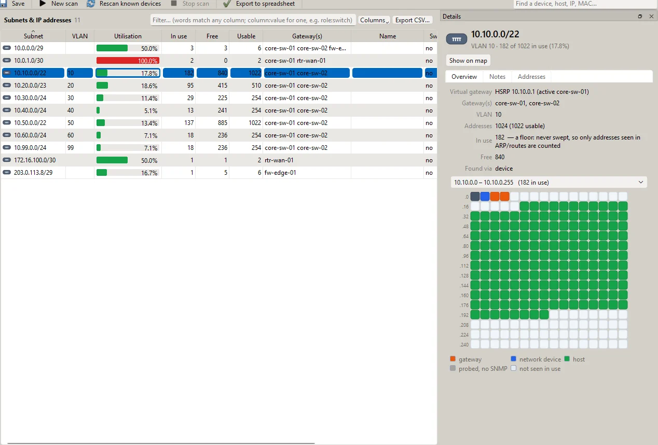Click the horizontal scrollbar under the subnet table

161,443
